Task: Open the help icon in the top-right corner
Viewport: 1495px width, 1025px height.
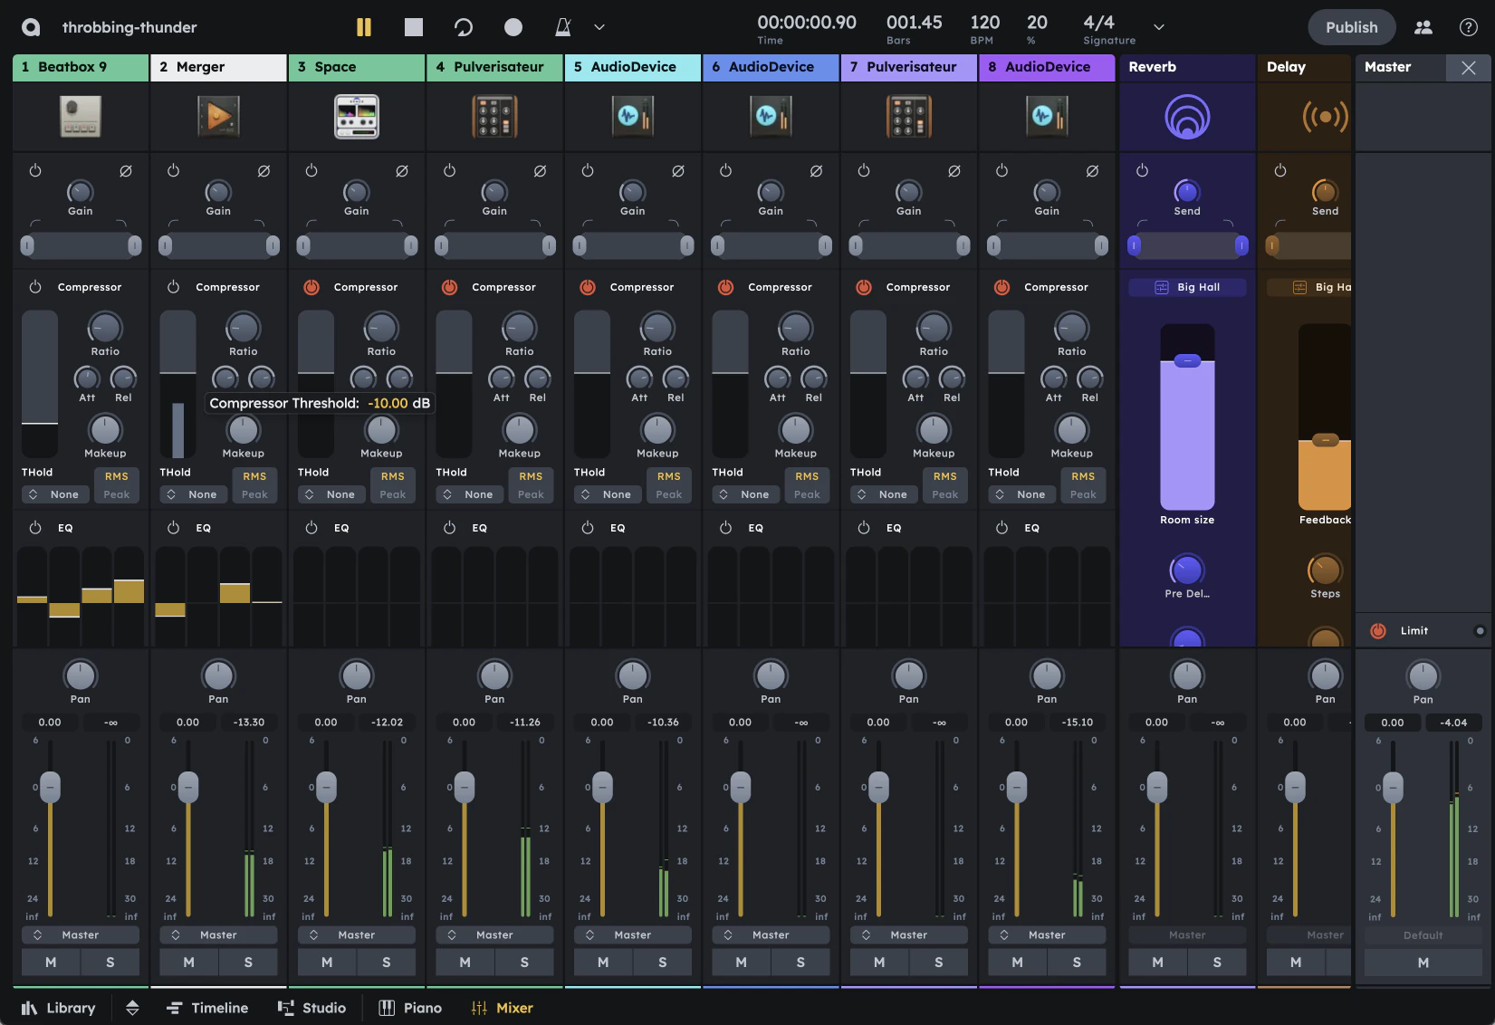Action: coord(1468,27)
